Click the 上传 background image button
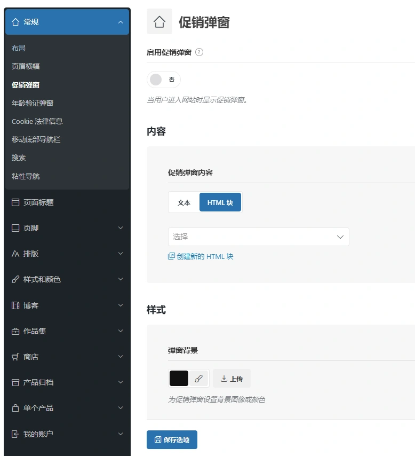The height and width of the screenshot is (456, 415). click(x=232, y=379)
